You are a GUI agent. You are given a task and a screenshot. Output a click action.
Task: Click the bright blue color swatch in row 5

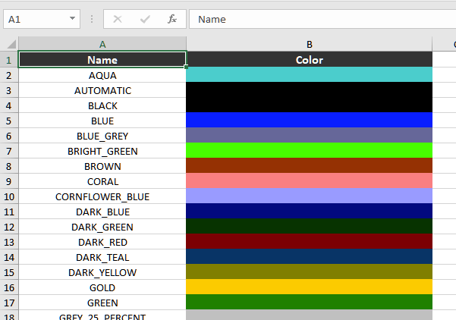coord(309,120)
